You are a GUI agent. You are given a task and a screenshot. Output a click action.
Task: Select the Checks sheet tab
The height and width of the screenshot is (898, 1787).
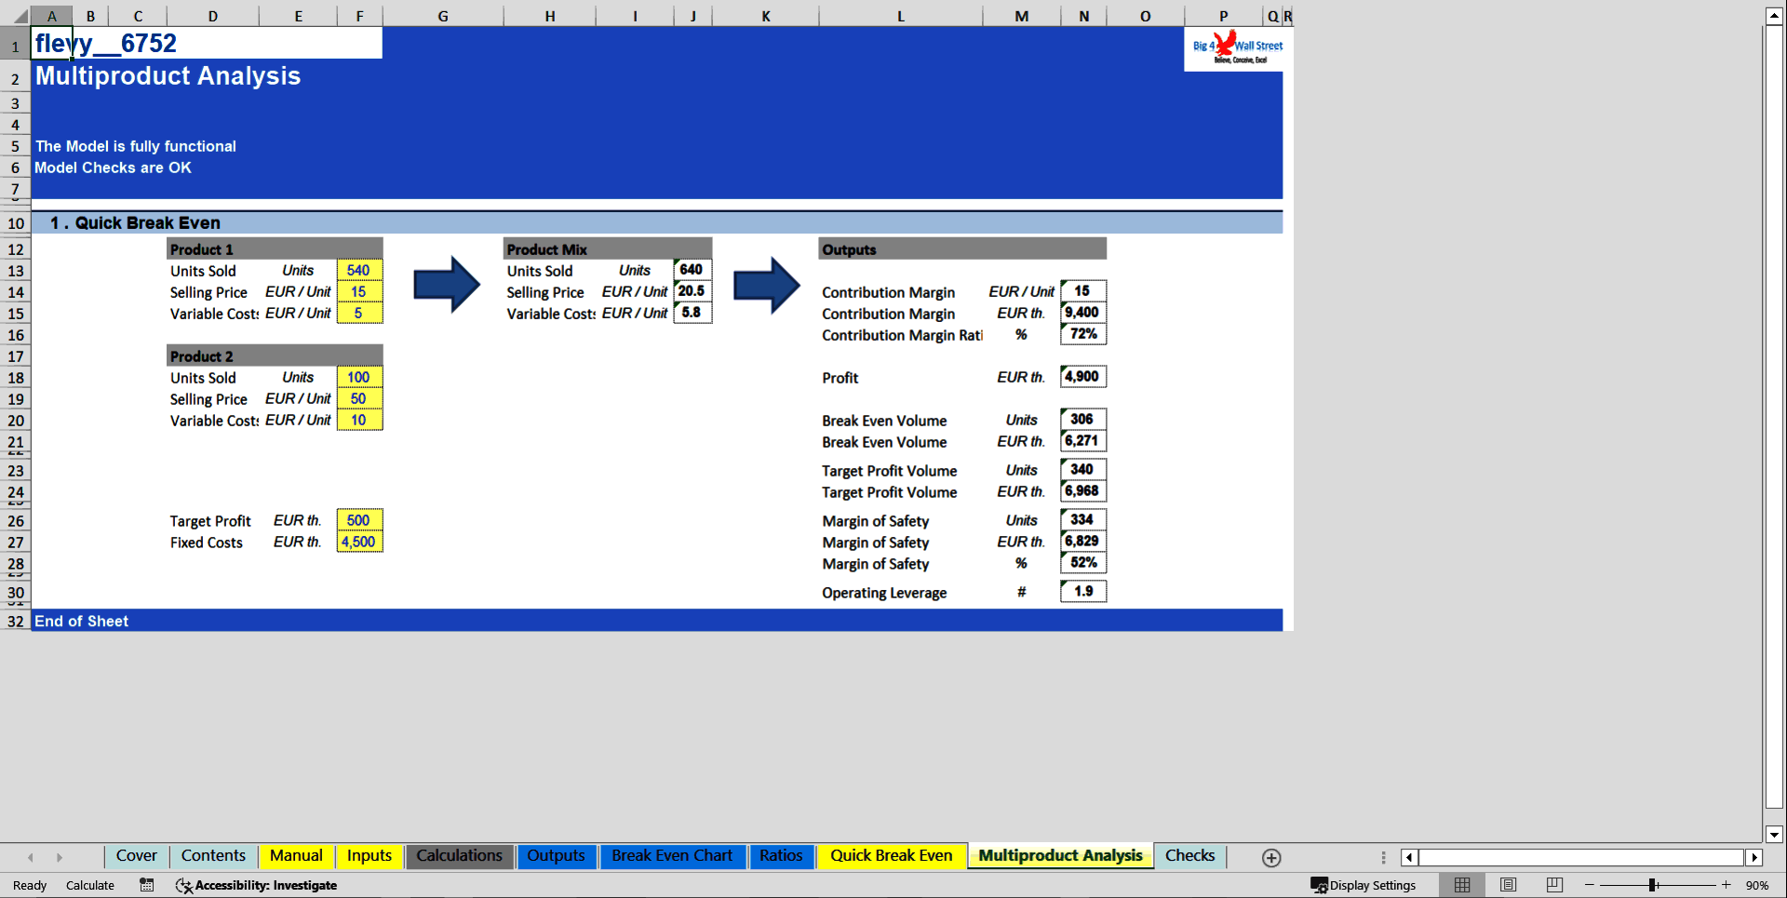click(x=1190, y=856)
